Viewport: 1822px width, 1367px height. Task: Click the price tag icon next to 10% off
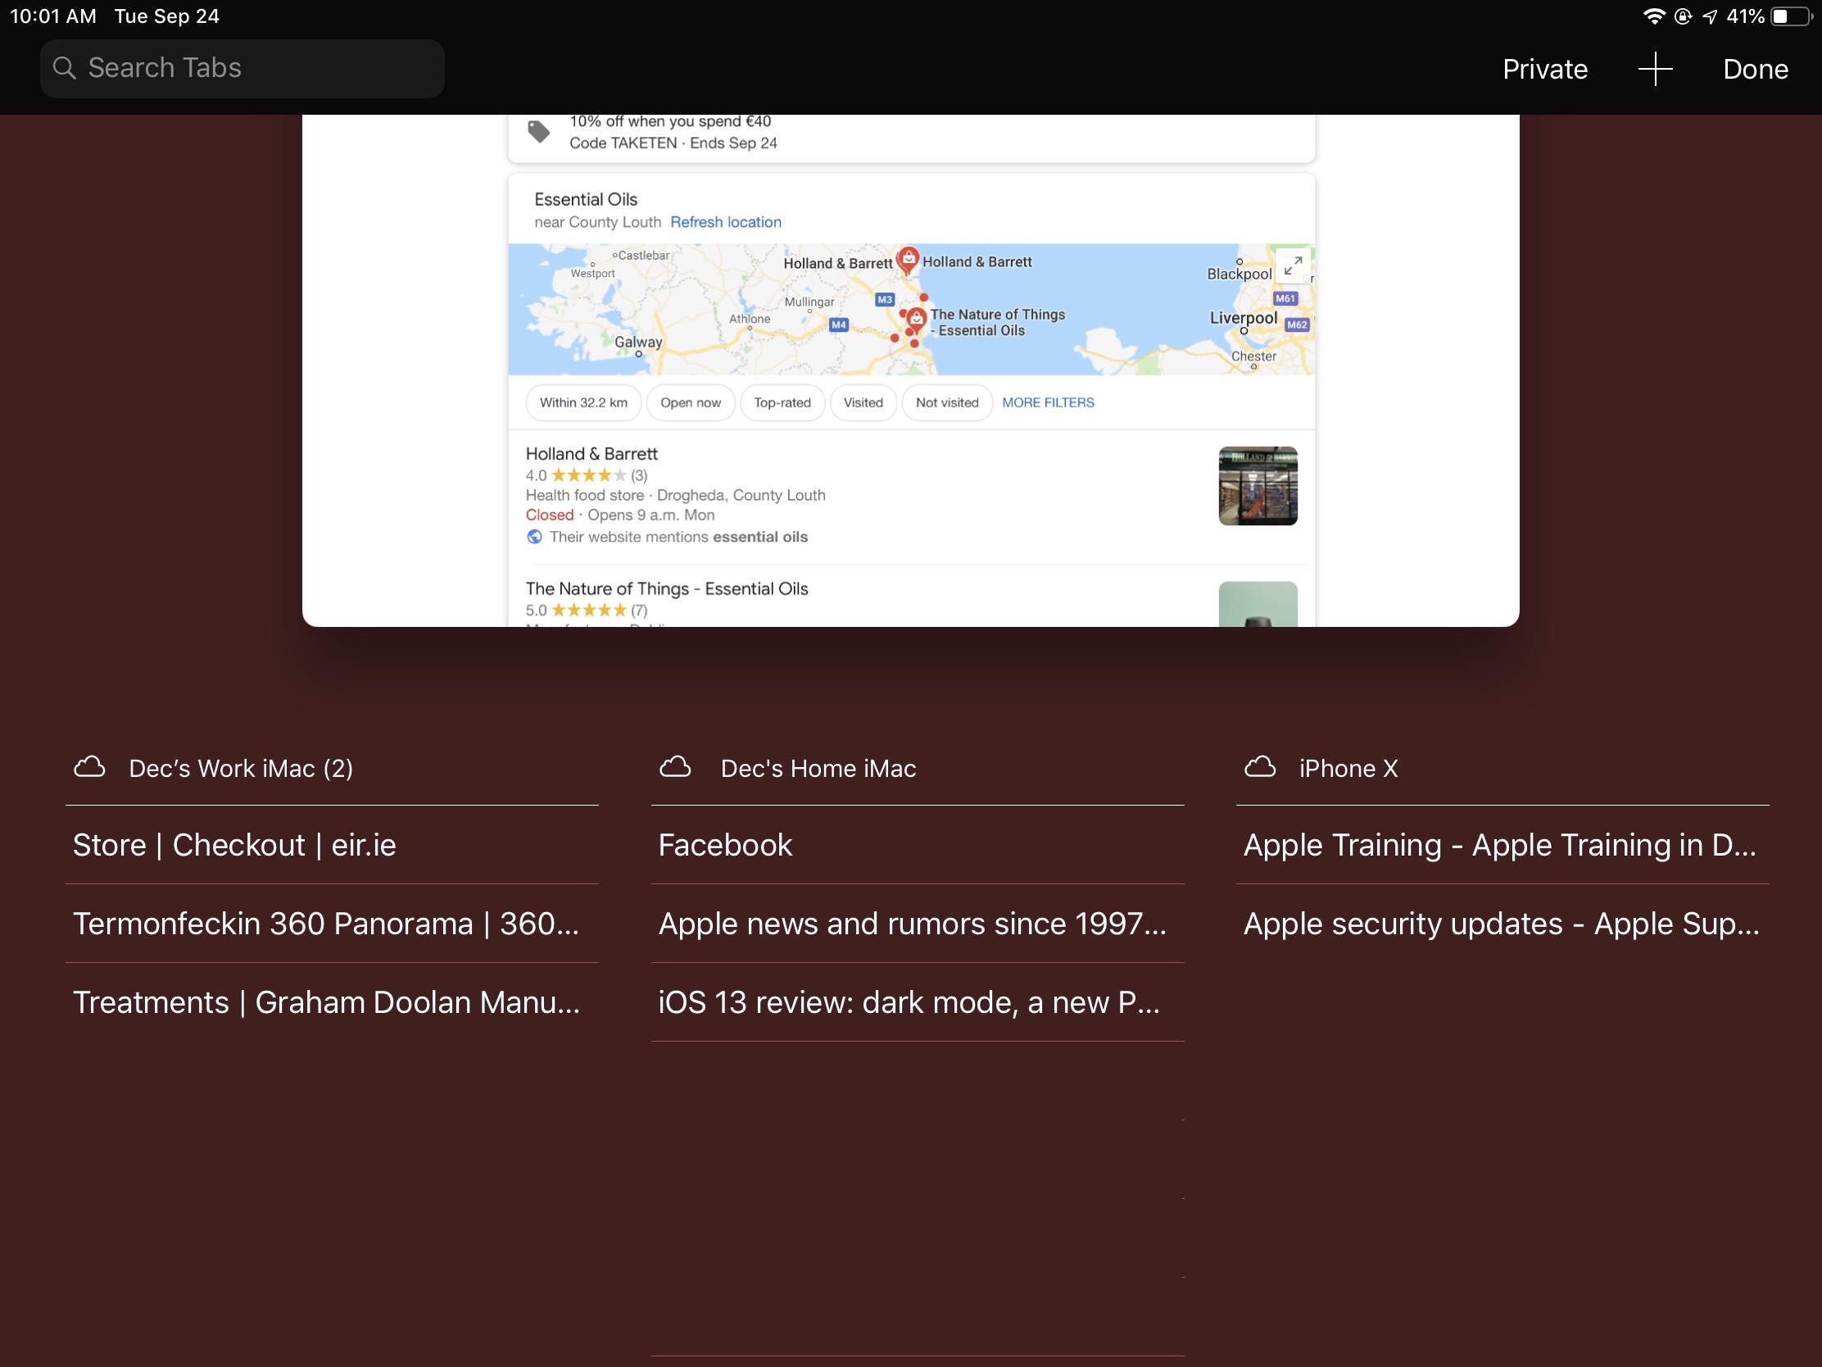(539, 132)
